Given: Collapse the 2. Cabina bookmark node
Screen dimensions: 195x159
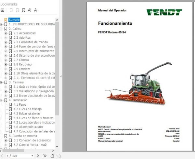Looking at the screenshot, I should 1,29.
